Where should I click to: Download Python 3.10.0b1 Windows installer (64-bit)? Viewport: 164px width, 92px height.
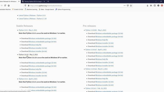point(105,46)
